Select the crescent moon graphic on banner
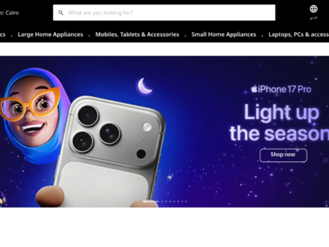 point(145,86)
